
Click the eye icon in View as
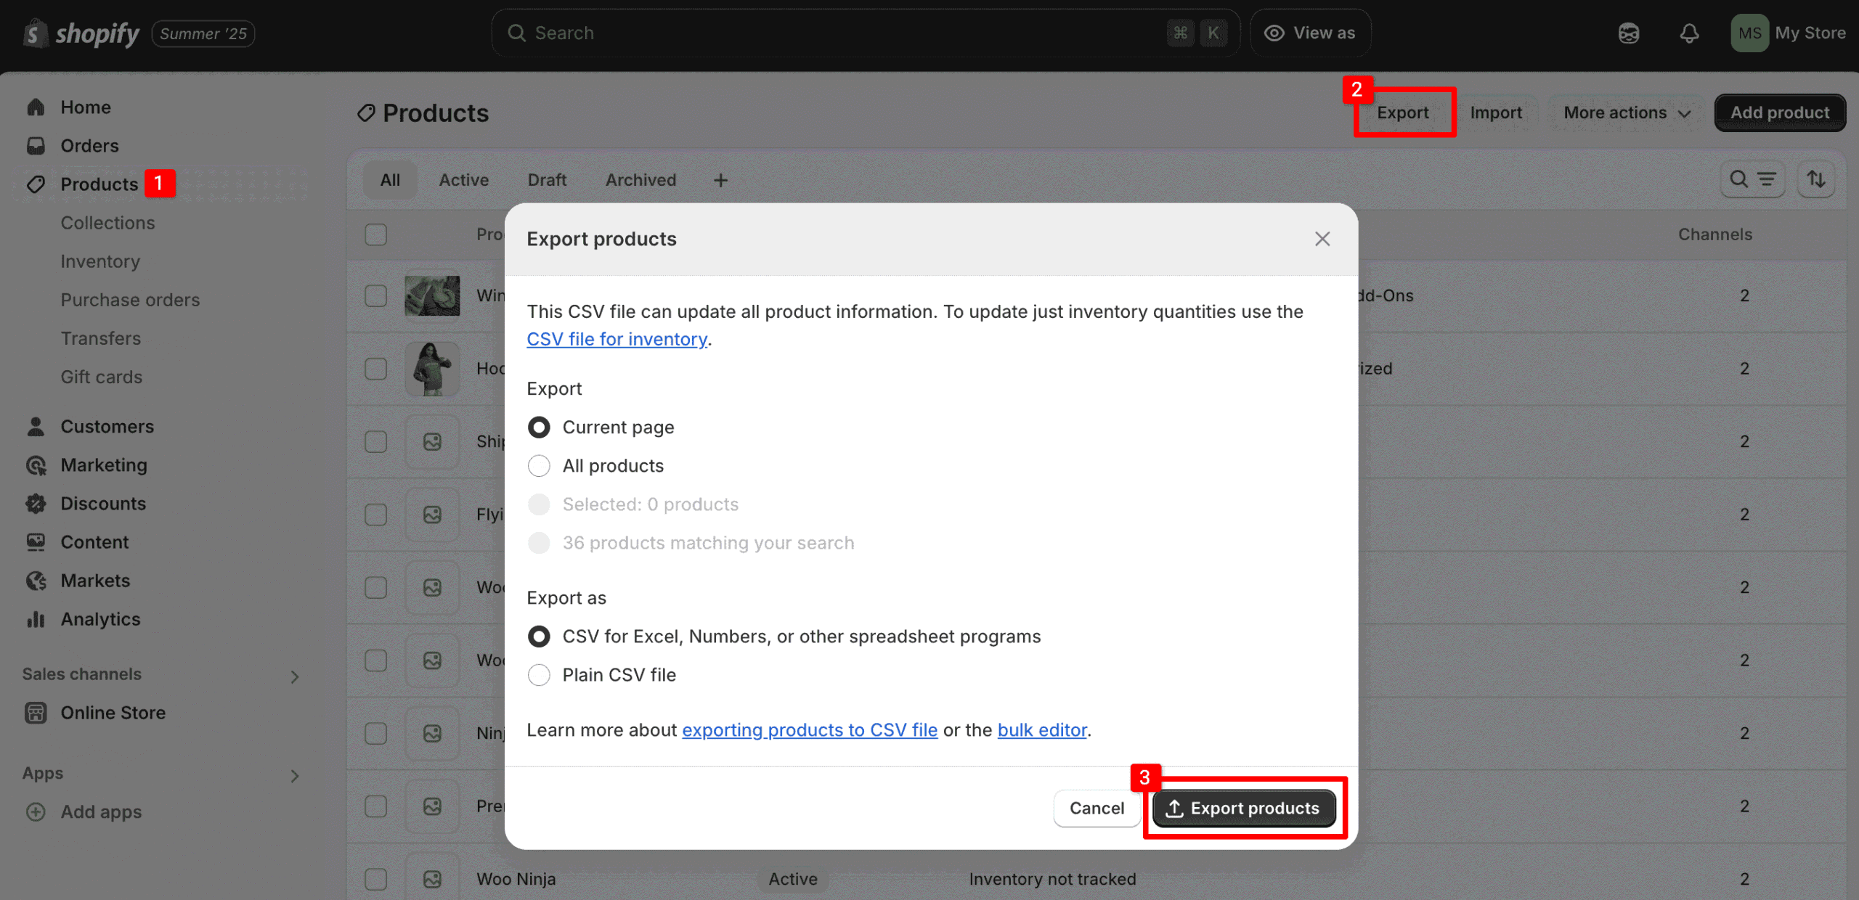pos(1274,33)
